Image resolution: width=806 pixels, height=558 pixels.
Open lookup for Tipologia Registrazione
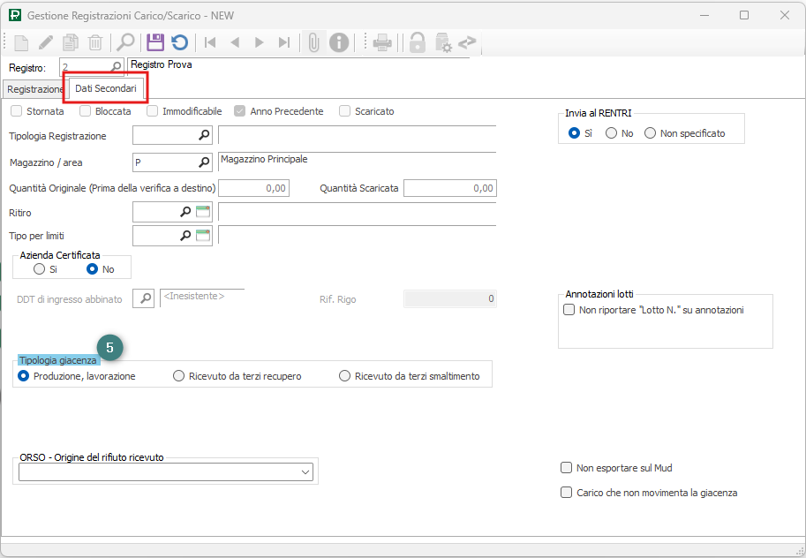[204, 135]
